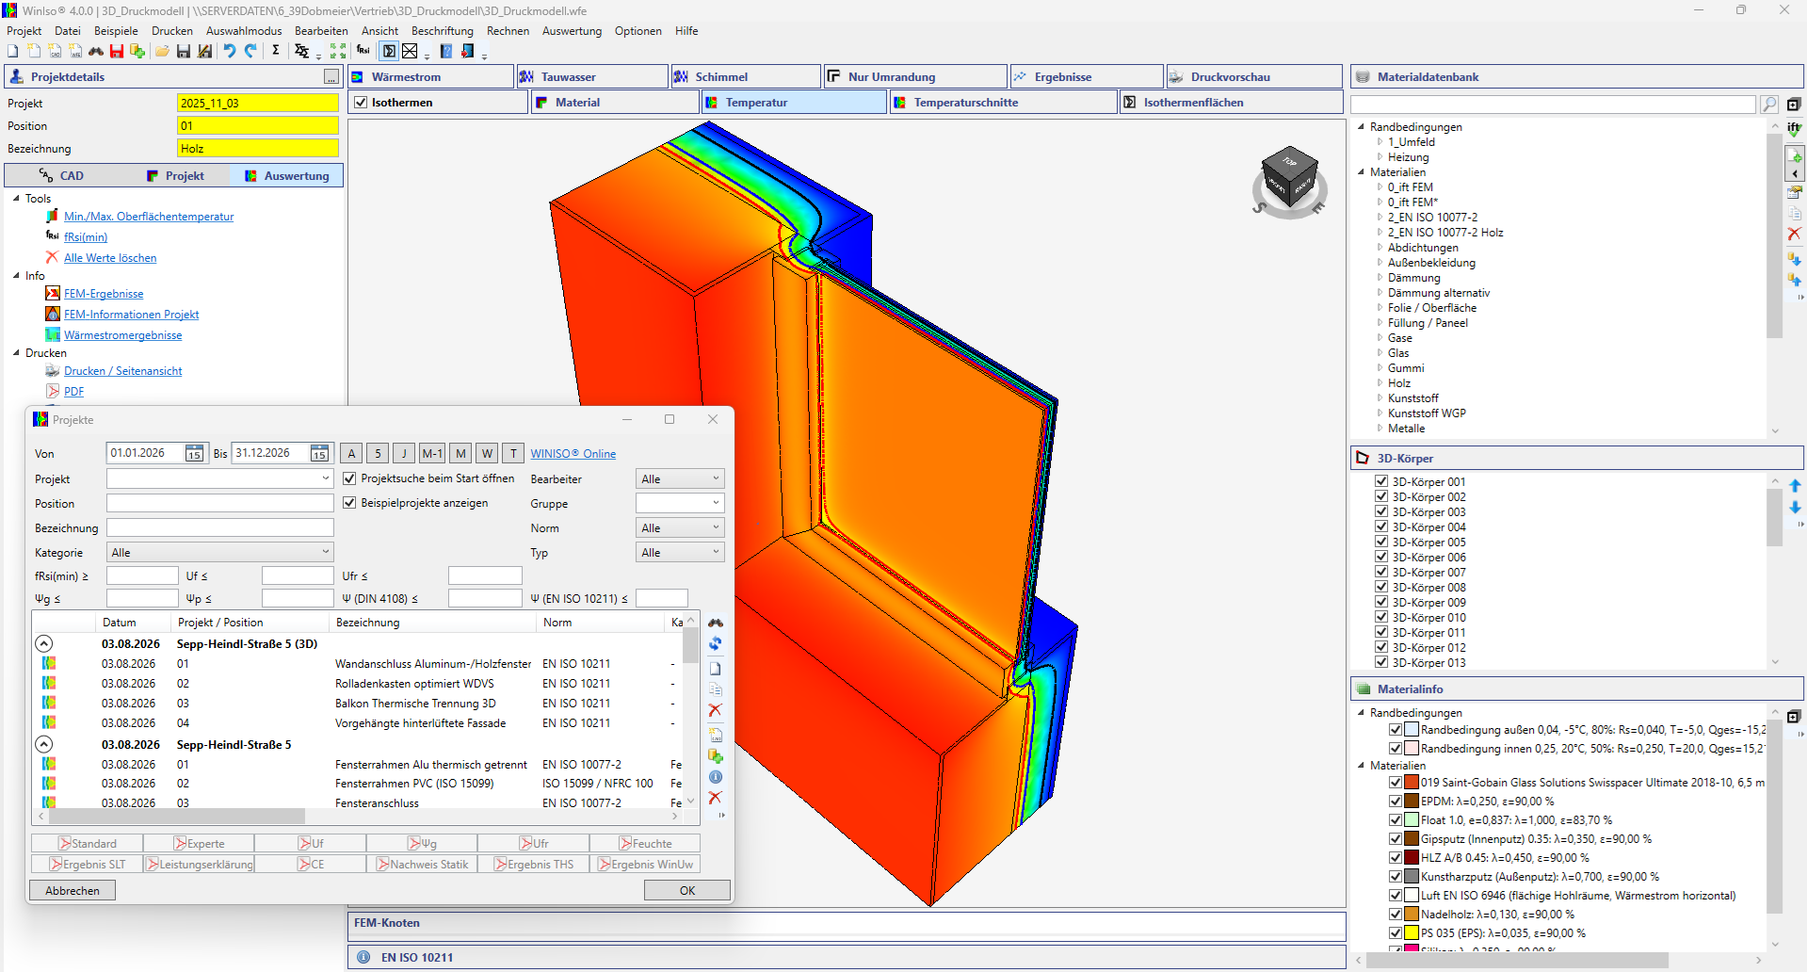Click the exit door icon in toolbar
1807x972 pixels.
tap(467, 51)
